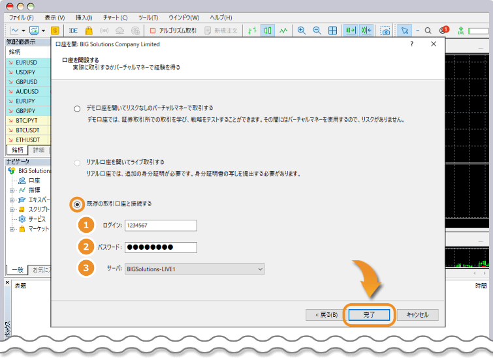Open the ファイル(F) menu

coord(21,18)
